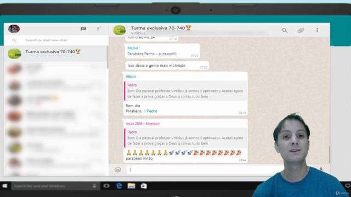Open group avatar in chat header

[120, 30]
